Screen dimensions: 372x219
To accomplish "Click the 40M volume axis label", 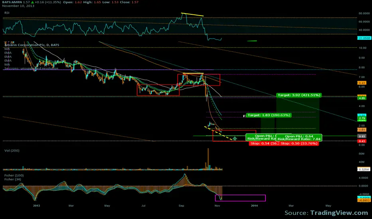I will pyautogui.click(x=362, y=162).
